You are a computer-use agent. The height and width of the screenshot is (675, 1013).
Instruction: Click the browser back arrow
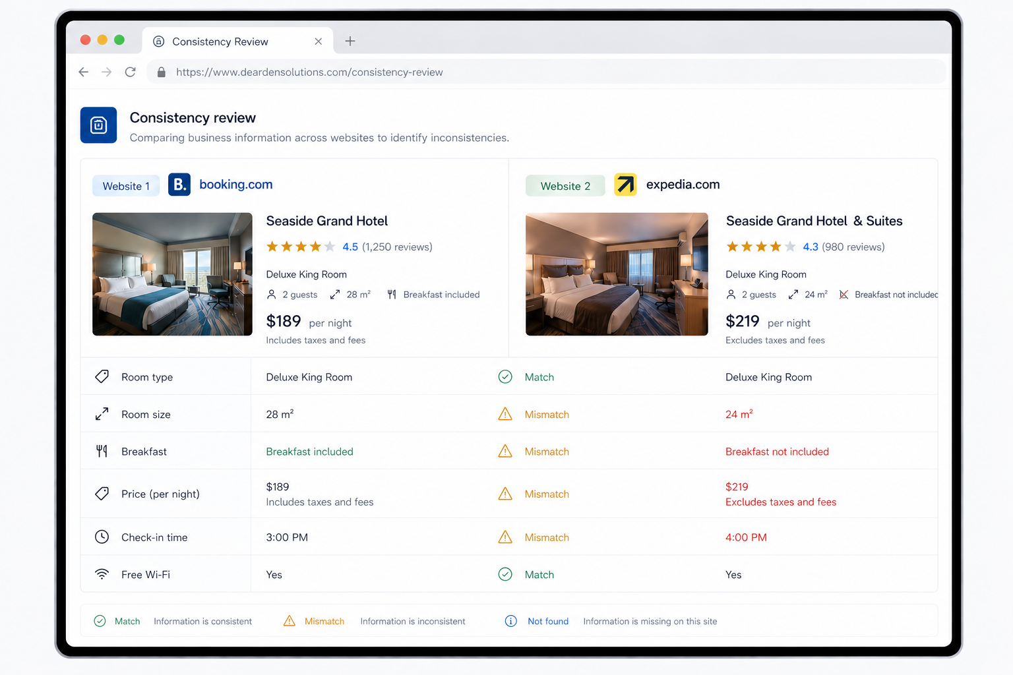click(83, 72)
